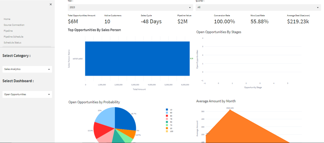The height and width of the screenshot is (143, 324).
Task: Close the sidebar with the X icon
Action: pos(51,4)
